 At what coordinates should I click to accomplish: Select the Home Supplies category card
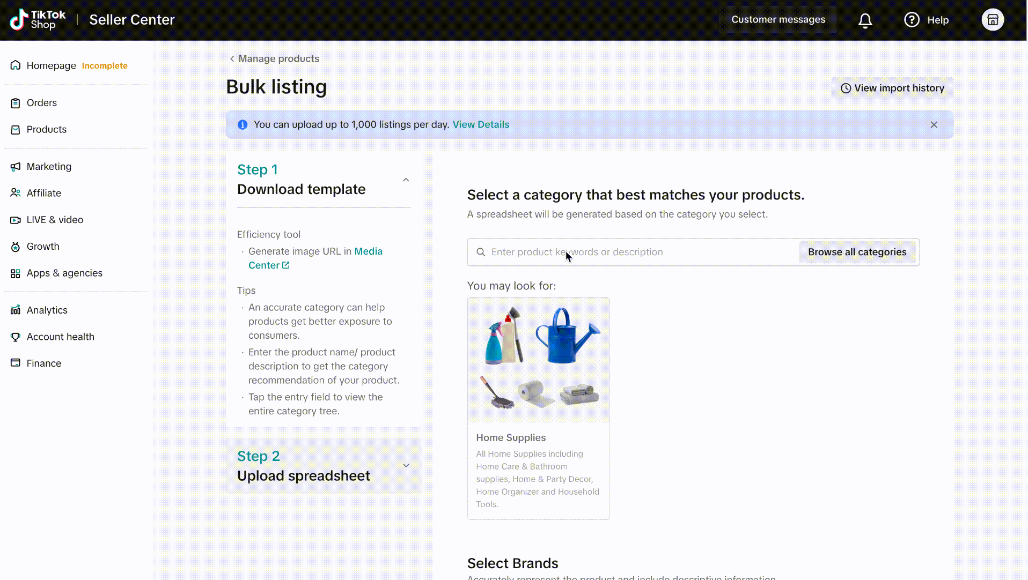click(x=538, y=408)
